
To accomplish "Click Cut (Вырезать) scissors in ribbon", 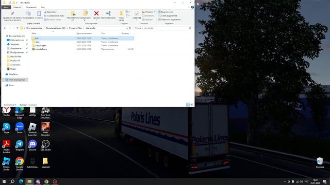I will click(50, 12).
